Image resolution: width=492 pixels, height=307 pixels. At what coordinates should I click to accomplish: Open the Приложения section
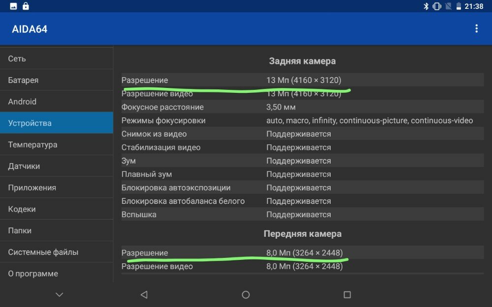57,187
